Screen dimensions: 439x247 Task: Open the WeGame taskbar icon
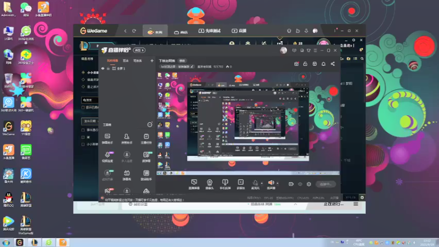tap(19, 243)
